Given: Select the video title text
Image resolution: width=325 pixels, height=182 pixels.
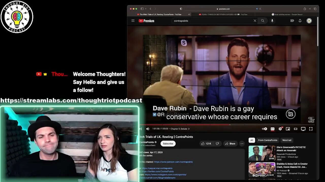Looking at the screenshot, I should pos(166,137).
